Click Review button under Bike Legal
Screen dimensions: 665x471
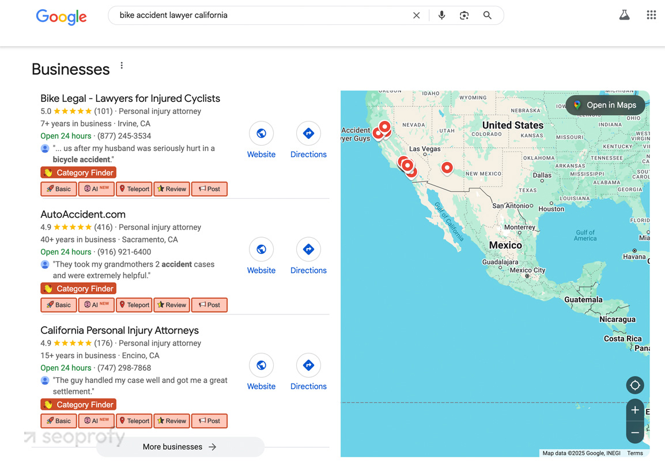click(172, 189)
